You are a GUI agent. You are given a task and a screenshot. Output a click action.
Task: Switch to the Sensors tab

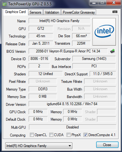coord(35,12)
